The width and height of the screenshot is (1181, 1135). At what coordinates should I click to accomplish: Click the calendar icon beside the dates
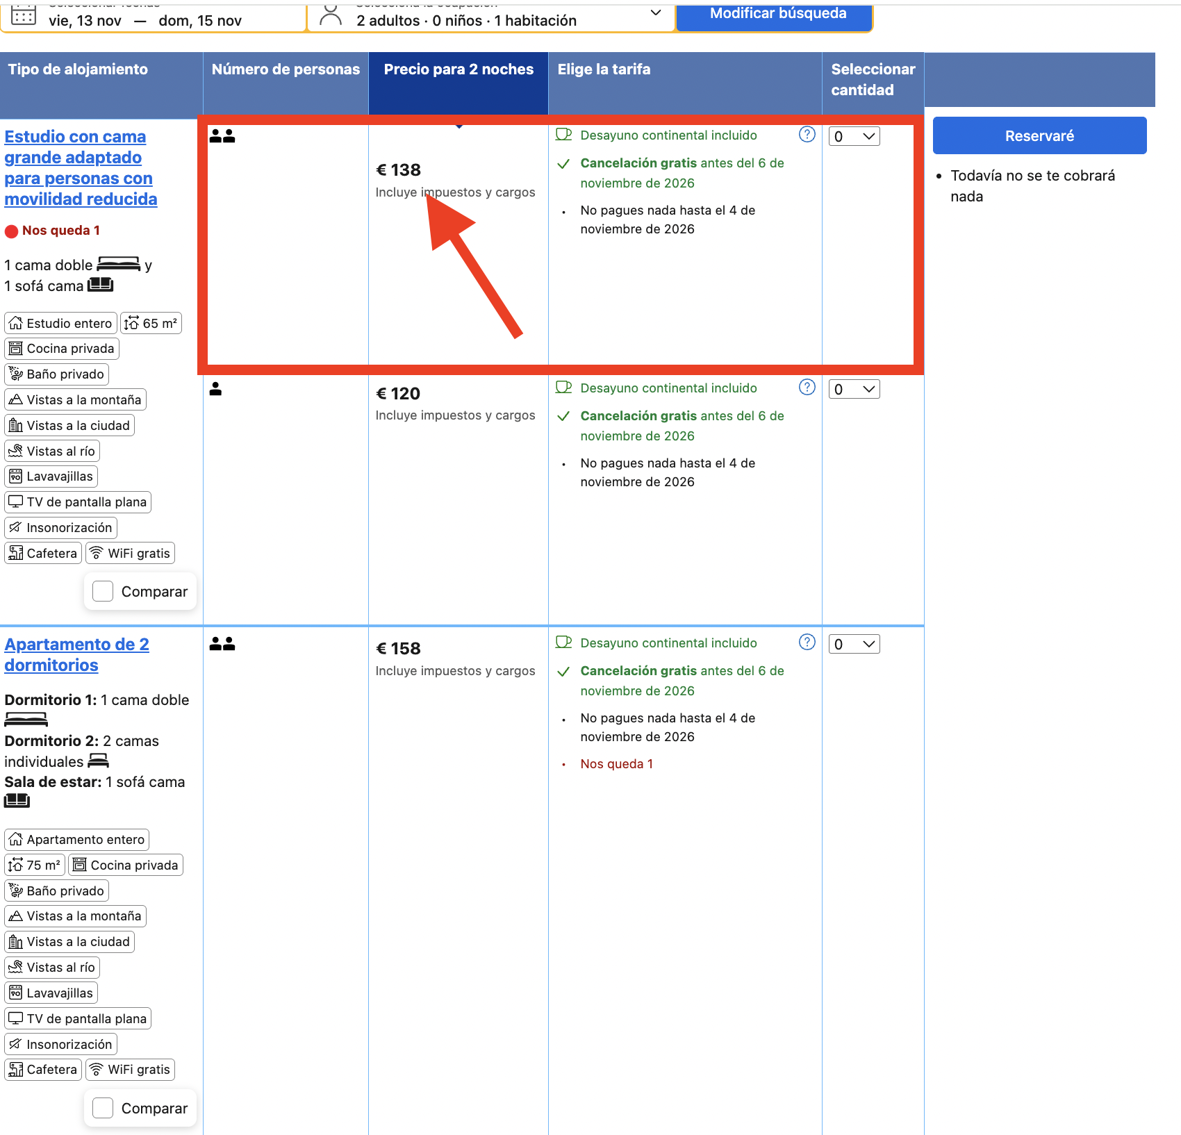(24, 15)
